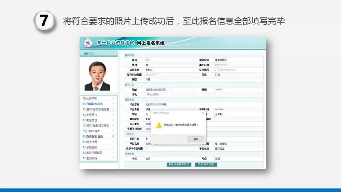Open 打印申请表 in the sidebar
This screenshot has height=192, width=341.
point(93,131)
